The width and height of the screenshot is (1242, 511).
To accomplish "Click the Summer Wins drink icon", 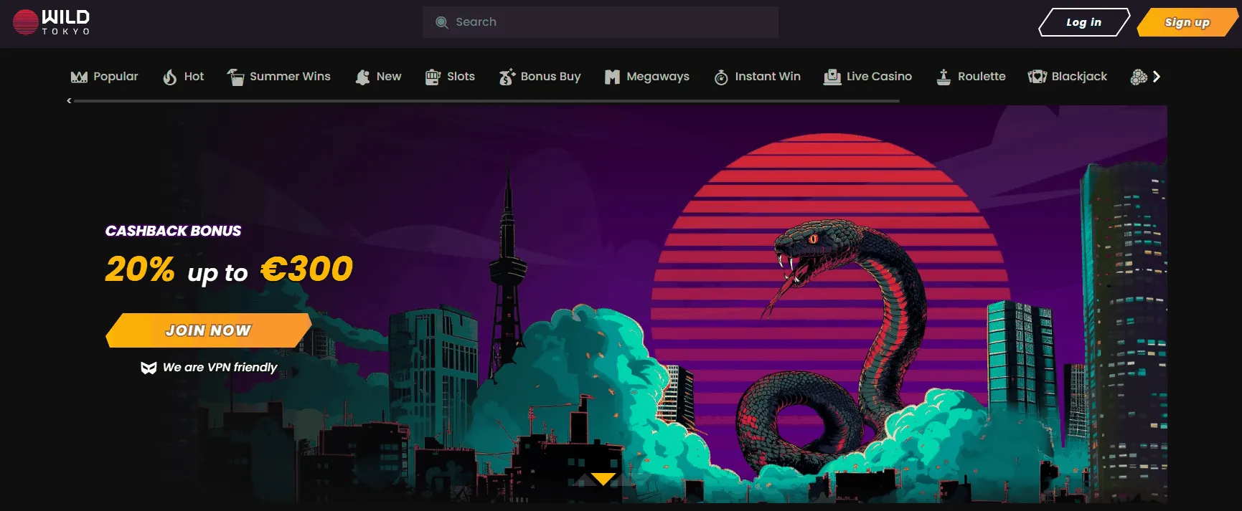I will (235, 77).
